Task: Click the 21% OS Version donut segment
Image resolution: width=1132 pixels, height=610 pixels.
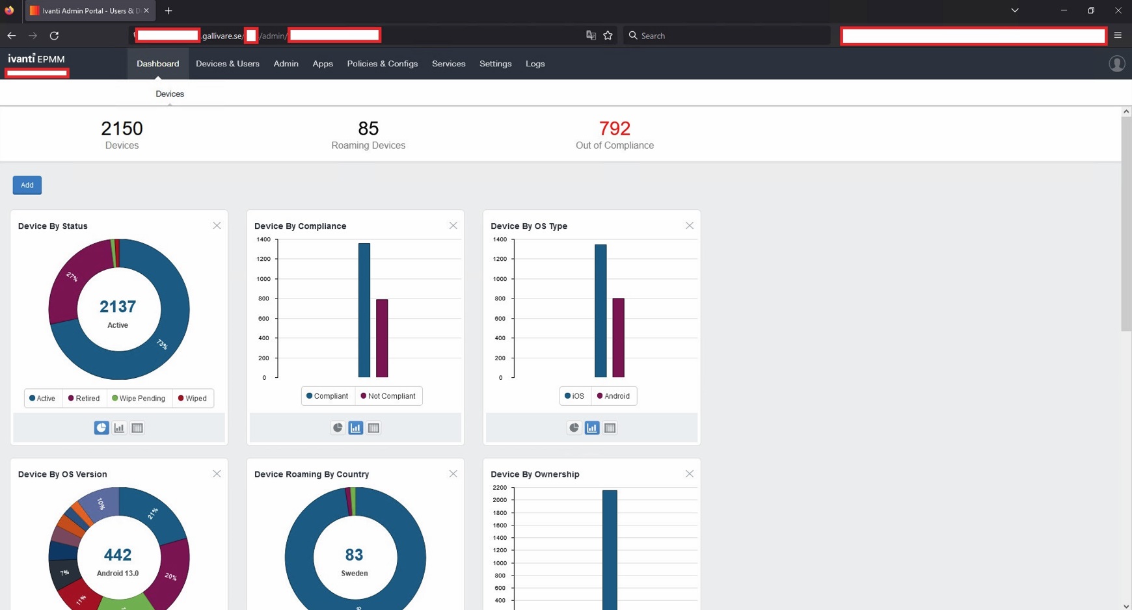Action: pyautogui.click(x=154, y=513)
